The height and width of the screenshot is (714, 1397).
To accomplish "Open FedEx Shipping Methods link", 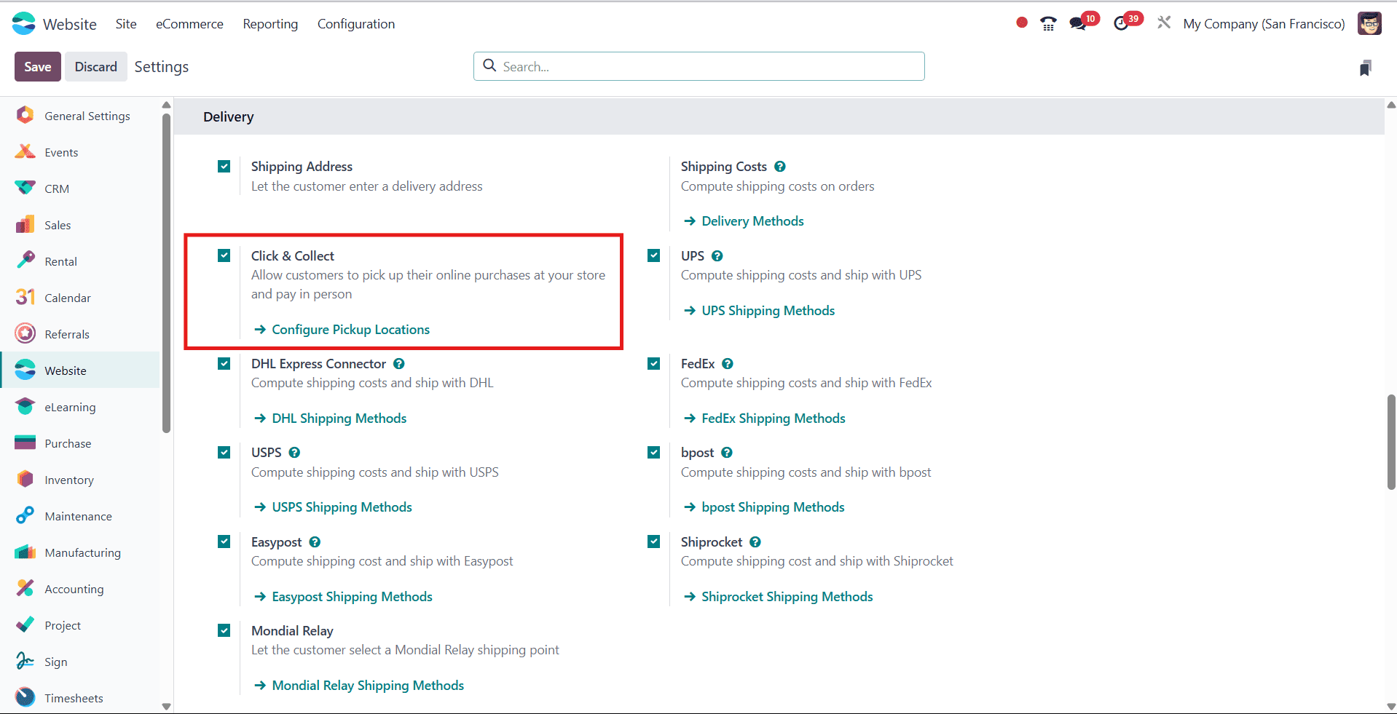I will (764, 419).
